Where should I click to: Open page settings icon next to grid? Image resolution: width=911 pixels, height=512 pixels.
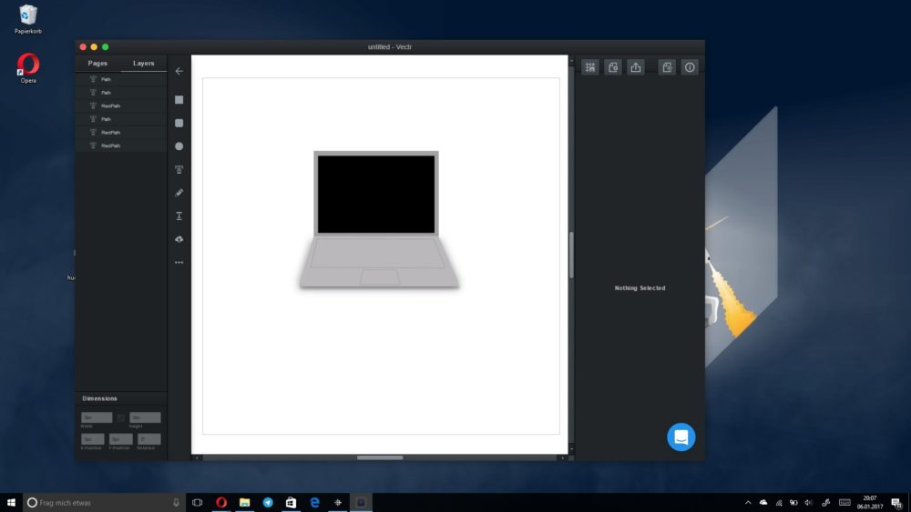point(613,67)
